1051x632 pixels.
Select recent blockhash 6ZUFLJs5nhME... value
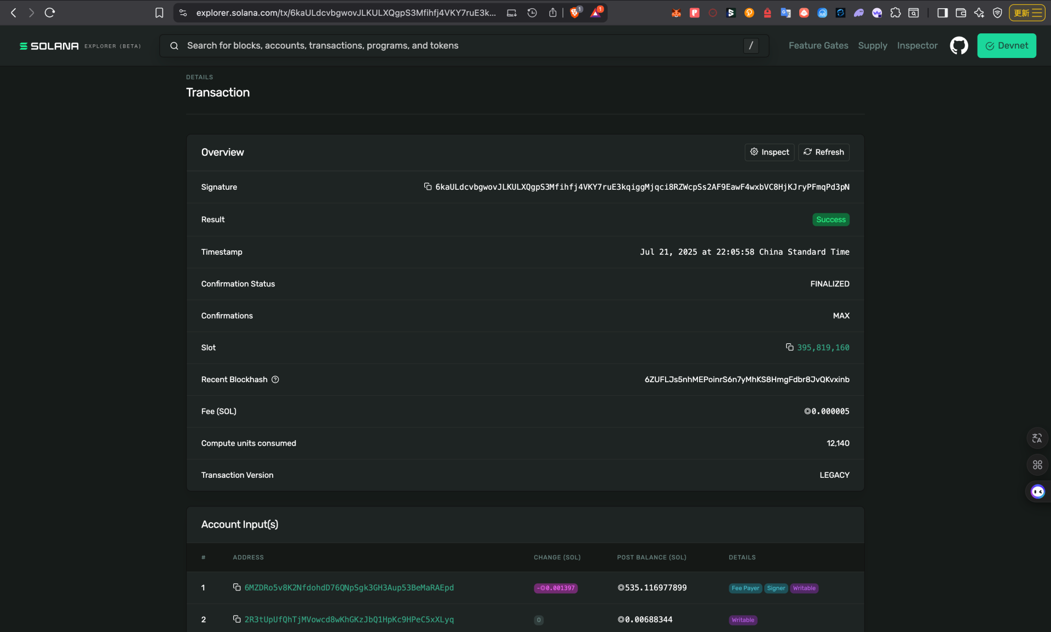747,379
